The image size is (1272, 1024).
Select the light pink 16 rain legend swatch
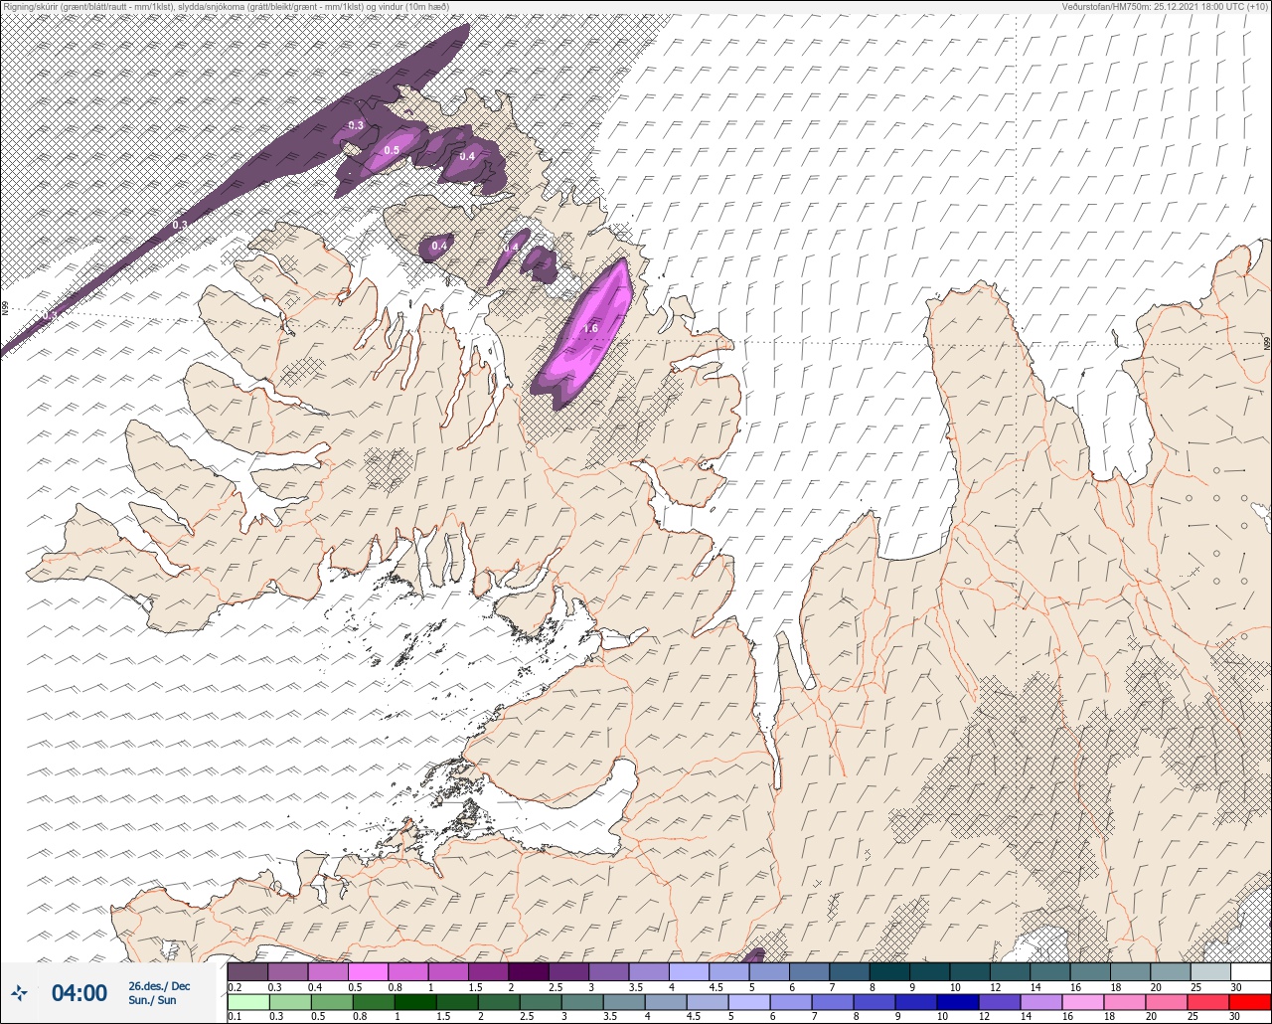pyautogui.click(x=1083, y=1002)
